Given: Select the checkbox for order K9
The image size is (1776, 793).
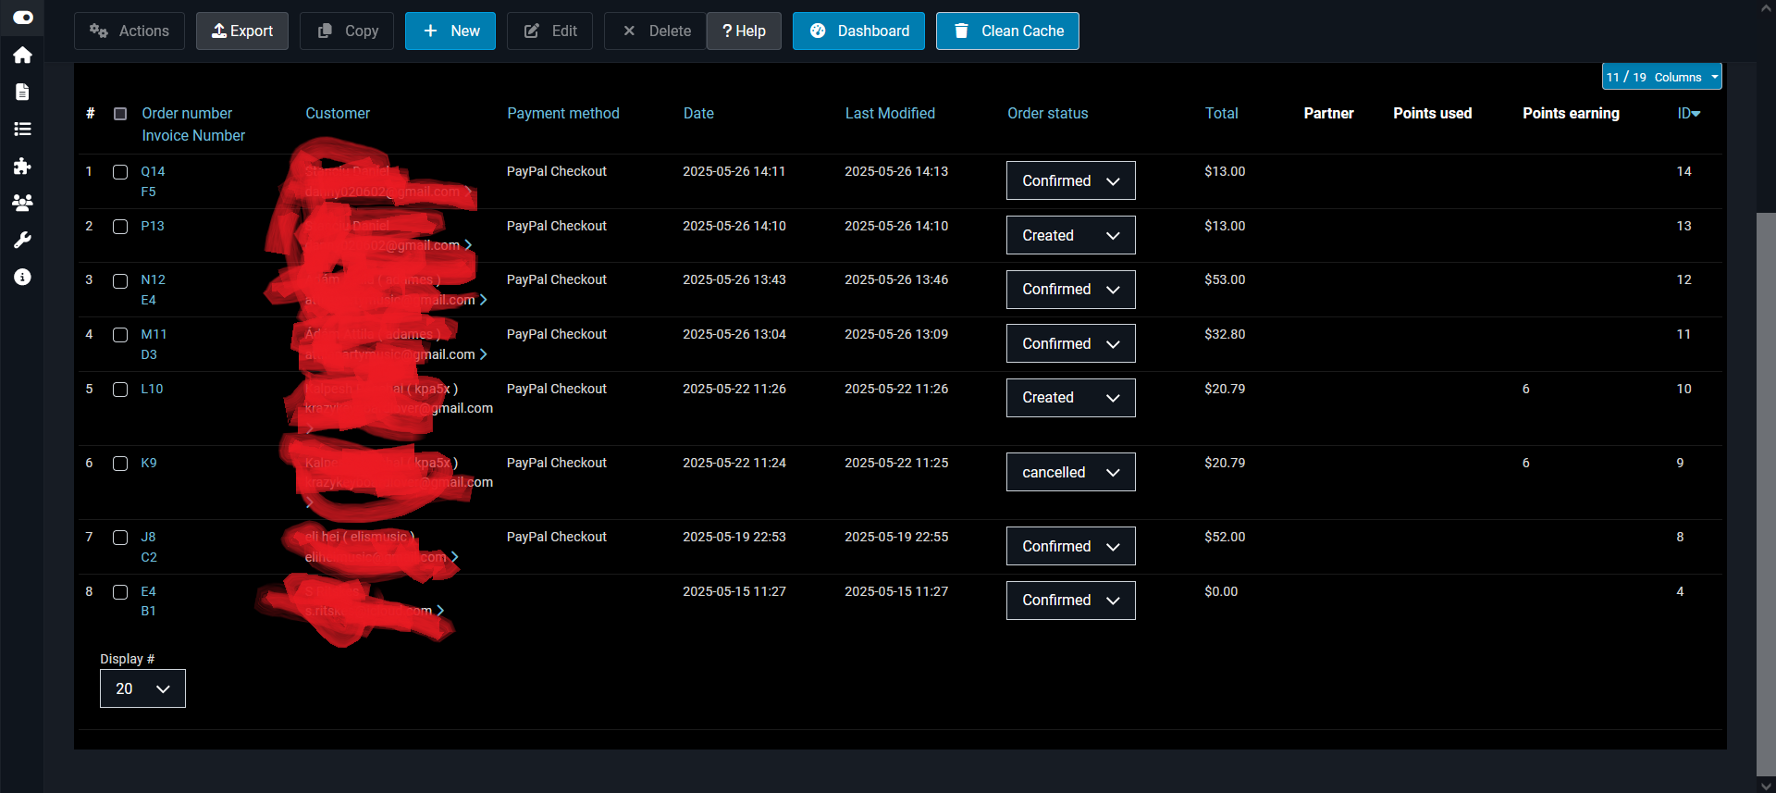Looking at the screenshot, I should pyautogui.click(x=120, y=464).
